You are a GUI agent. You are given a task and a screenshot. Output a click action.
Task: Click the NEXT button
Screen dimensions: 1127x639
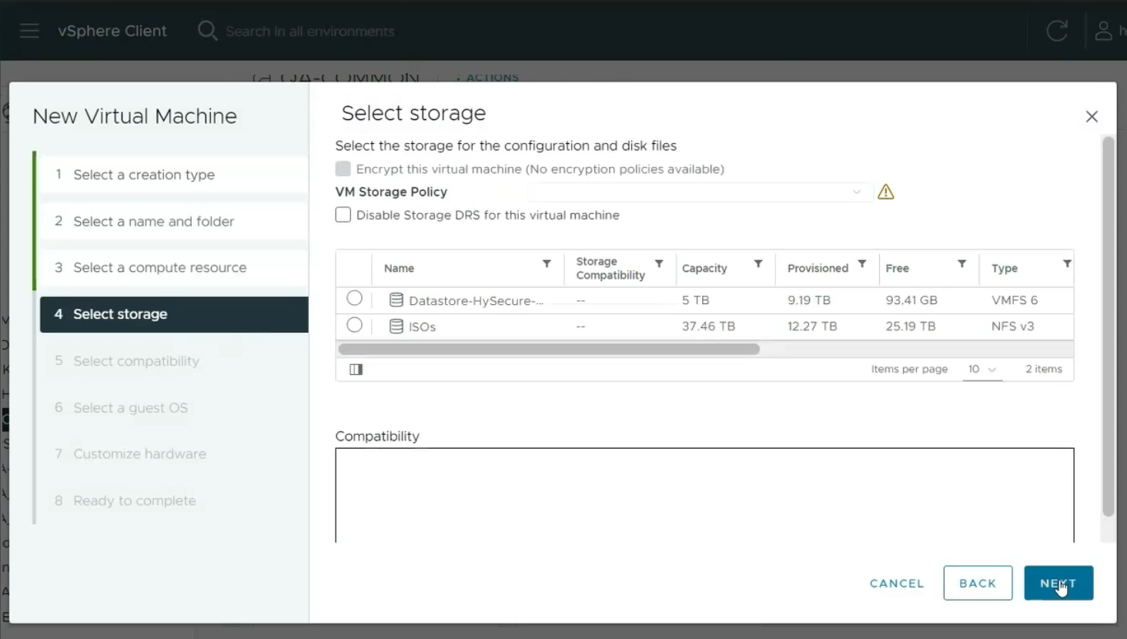pos(1058,584)
